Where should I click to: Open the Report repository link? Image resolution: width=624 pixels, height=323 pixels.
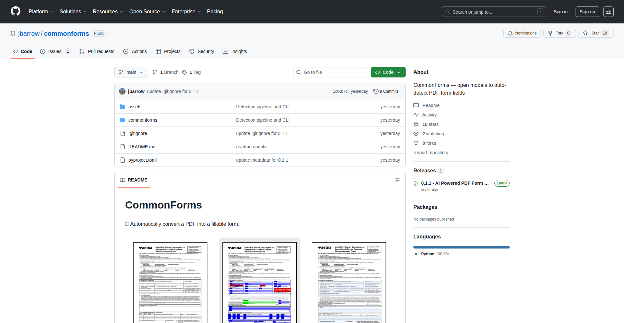pos(431,153)
